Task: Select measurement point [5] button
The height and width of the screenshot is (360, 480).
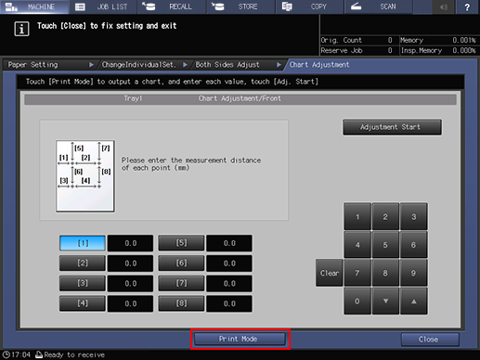Action: pos(181,243)
